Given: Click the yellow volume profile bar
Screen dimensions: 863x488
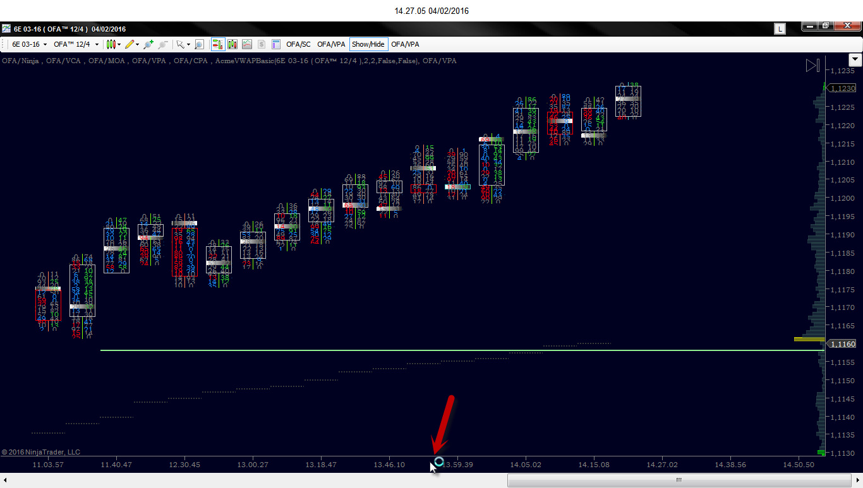Looking at the screenshot, I should pyautogui.click(x=809, y=339).
